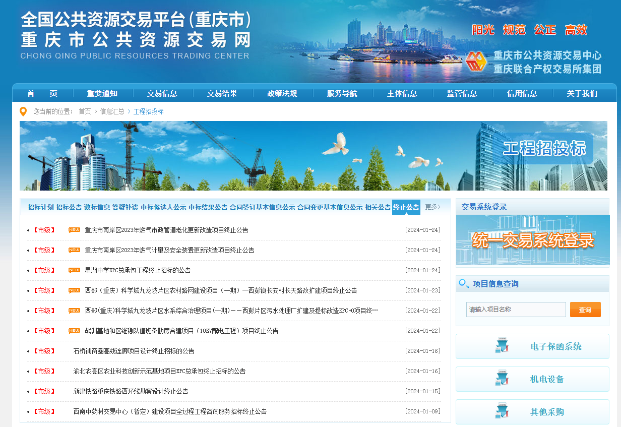Open the 其他采购 icon
Screen dimensions: 621x427
pyautogui.click(x=502, y=412)
